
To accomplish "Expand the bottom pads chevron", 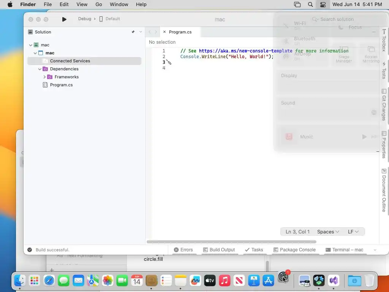I will [375, 250].
